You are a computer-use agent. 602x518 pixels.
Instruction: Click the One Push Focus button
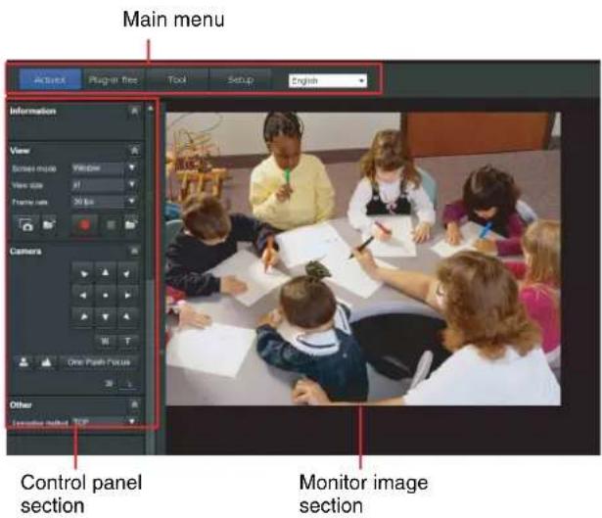(99, 362)
